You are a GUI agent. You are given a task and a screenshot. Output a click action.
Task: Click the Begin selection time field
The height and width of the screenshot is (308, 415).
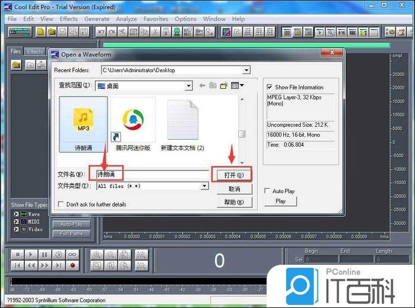(322, 259)
